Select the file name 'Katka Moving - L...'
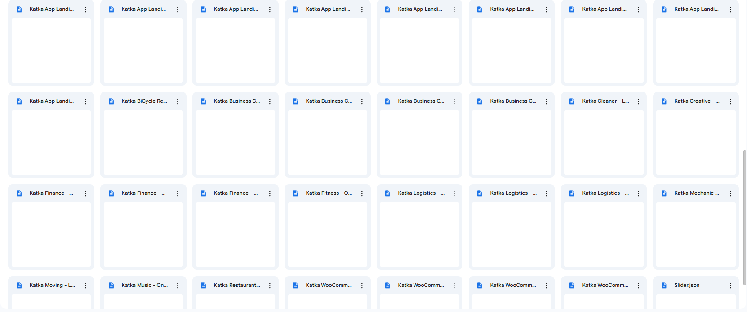This screenshot has height=312, width=747. (x=52, y=285)
